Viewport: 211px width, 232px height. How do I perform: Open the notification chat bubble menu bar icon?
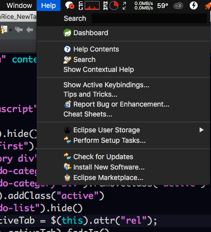(69, 5)
